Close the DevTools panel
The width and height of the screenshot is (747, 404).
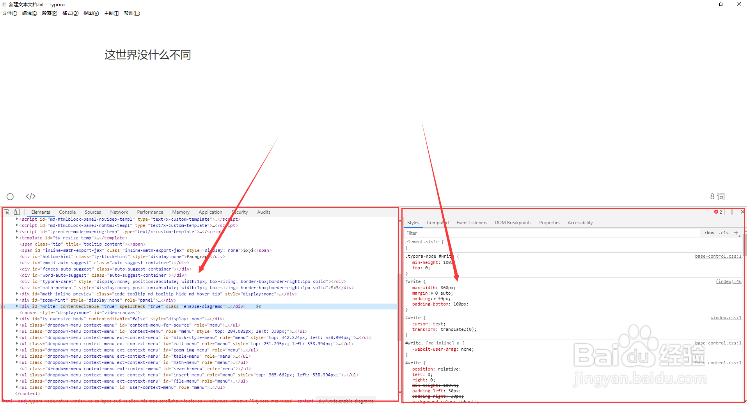[x=742, y=212]
